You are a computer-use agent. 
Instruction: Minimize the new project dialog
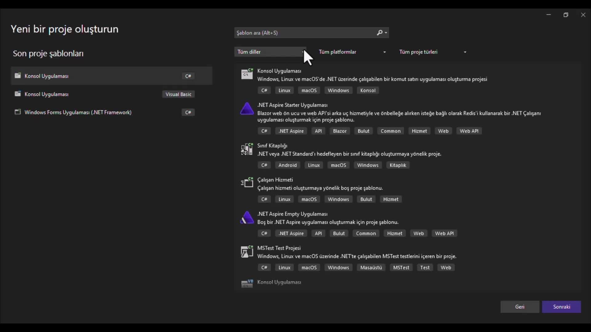coord(549,15)
